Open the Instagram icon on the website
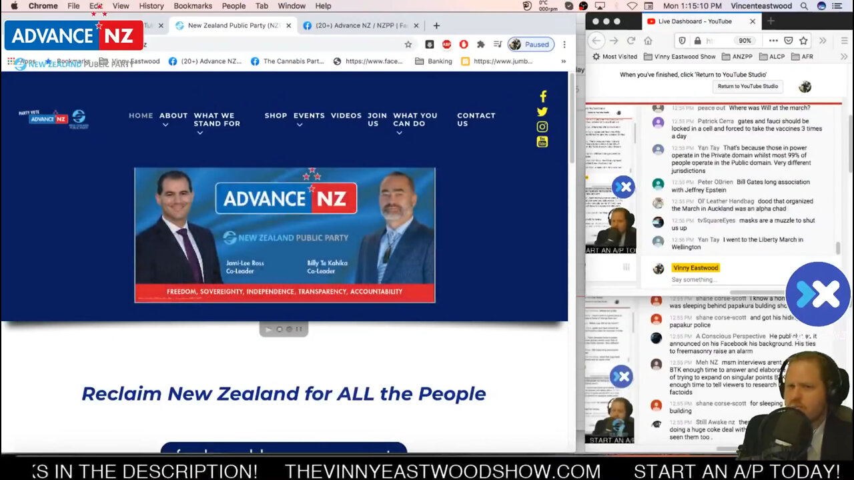Image resolution: width=854 pixels, height=480 pixels. (x=542, y=127)
